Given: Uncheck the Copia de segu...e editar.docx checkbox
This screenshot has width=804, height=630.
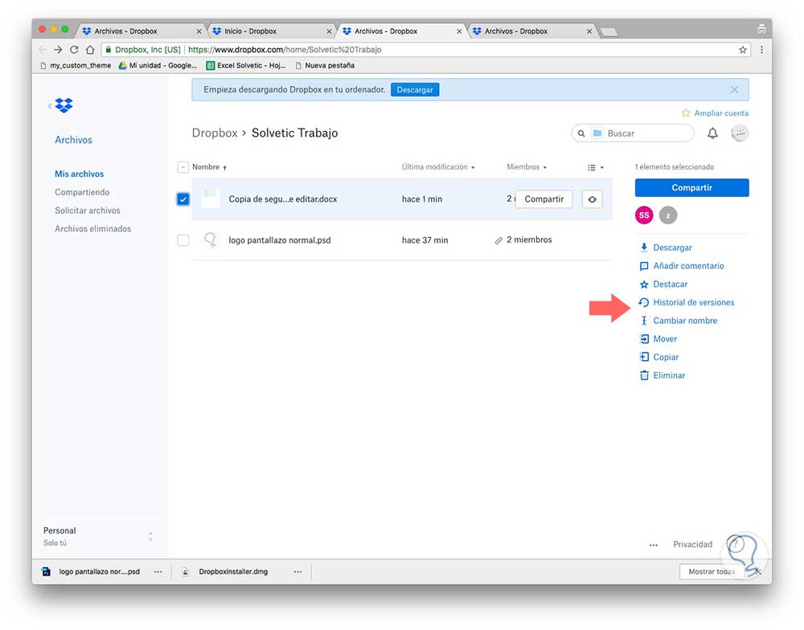Looking at the screenshot, I should 183,199.
